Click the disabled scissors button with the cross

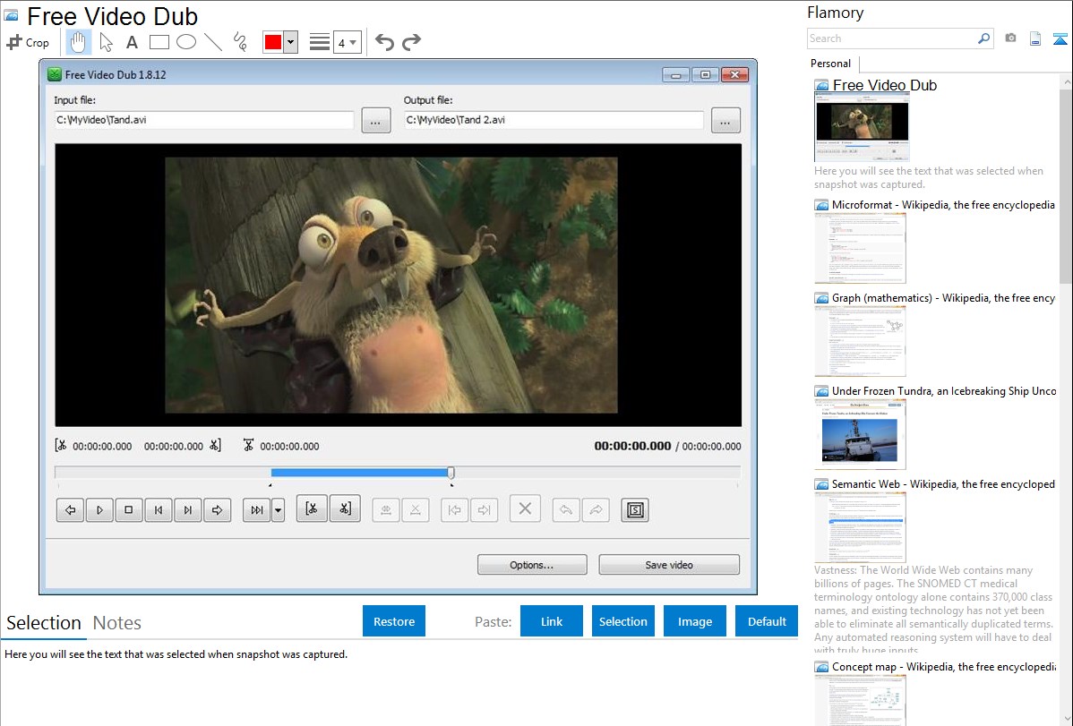(x=416, y=509)
